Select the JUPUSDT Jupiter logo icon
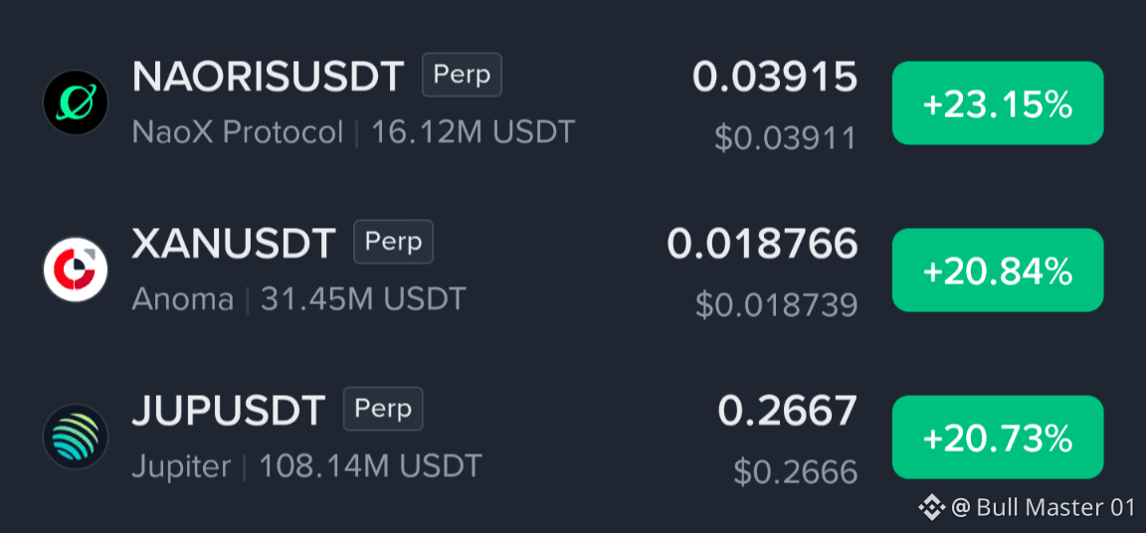The image size is (1146, 533). 76,437
